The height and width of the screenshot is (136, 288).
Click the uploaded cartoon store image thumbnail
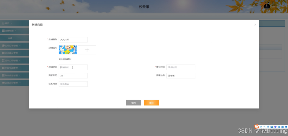(68, 50)
